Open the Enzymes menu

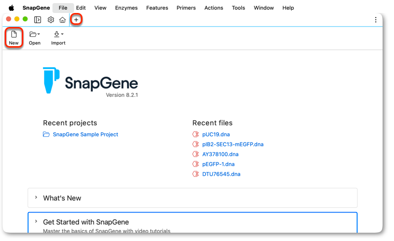tap(126, 8)
